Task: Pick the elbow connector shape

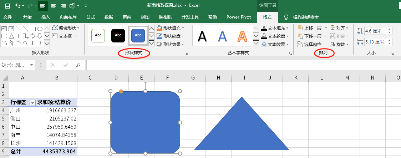Action: click(19, 36)
